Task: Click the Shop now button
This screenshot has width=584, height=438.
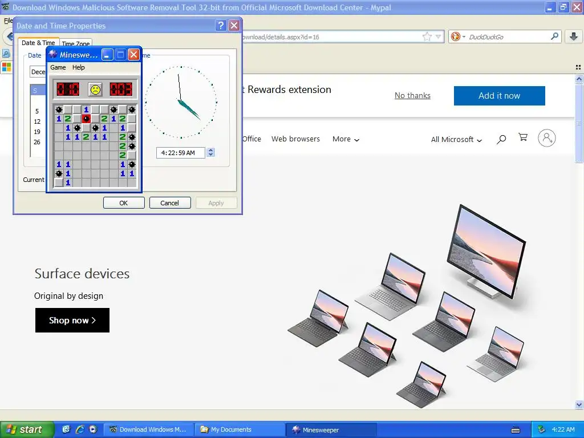Action: pyautogui.click(x=72, y=321)
